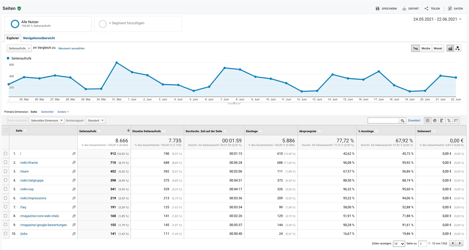This screenshot has width=469, height=250.
Task: Open /wiki/impressions in new window icon
Action: pyautogui.click(x=74, y=198)
